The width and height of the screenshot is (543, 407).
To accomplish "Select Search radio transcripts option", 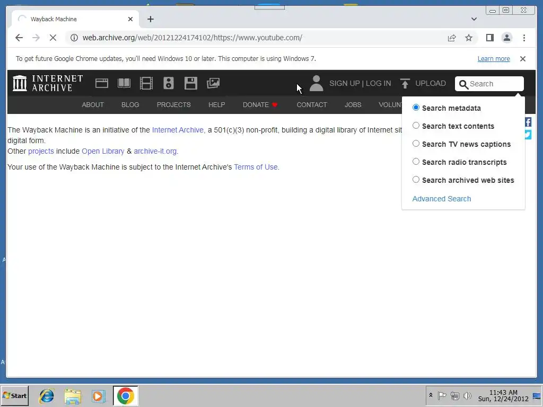I will (416, 162).
